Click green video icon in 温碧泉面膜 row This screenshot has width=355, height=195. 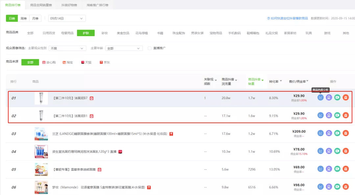click(337, 169)
